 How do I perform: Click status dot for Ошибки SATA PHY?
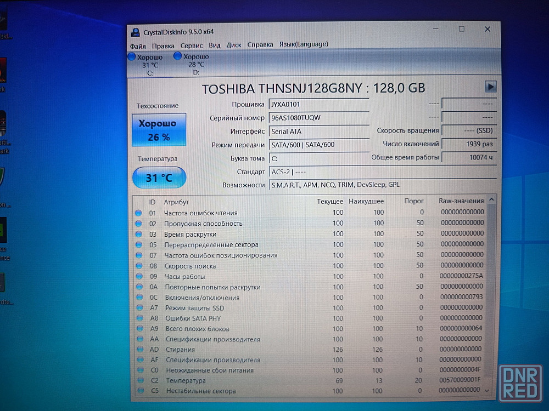point(140,318)
